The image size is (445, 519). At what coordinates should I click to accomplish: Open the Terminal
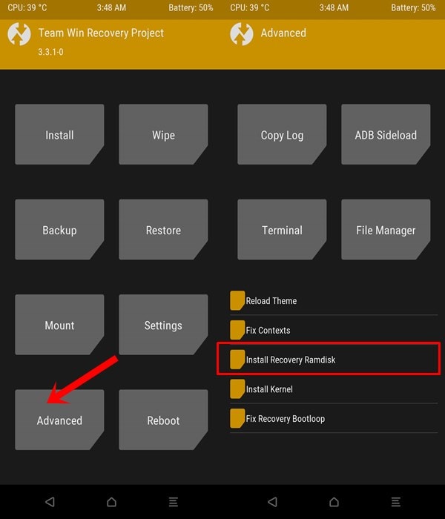(x=282, y=229)
